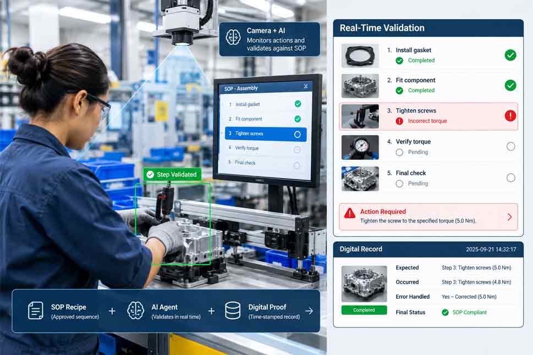Open the Fit component thumbnail image
The image size is (533, 355).
click(x=360, y=86)
